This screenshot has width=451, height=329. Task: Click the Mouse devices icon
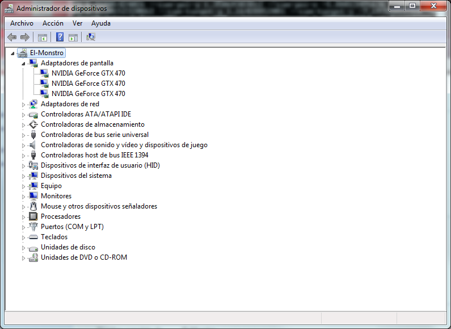click(x=33, y=206)
